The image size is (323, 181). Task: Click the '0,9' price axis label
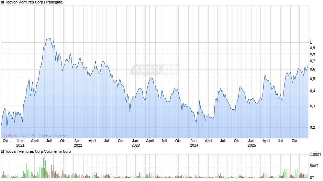312,48
